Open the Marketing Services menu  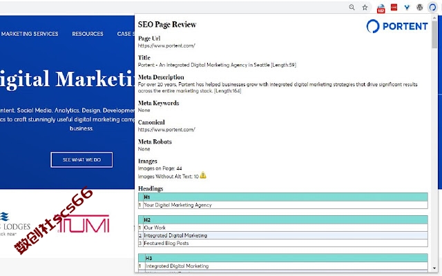[30, 34]
